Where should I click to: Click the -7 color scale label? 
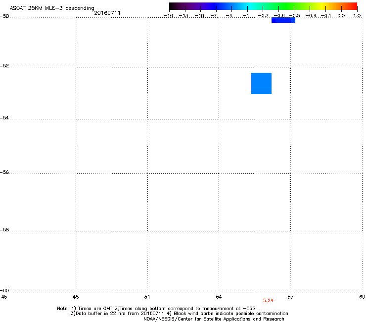214,16
